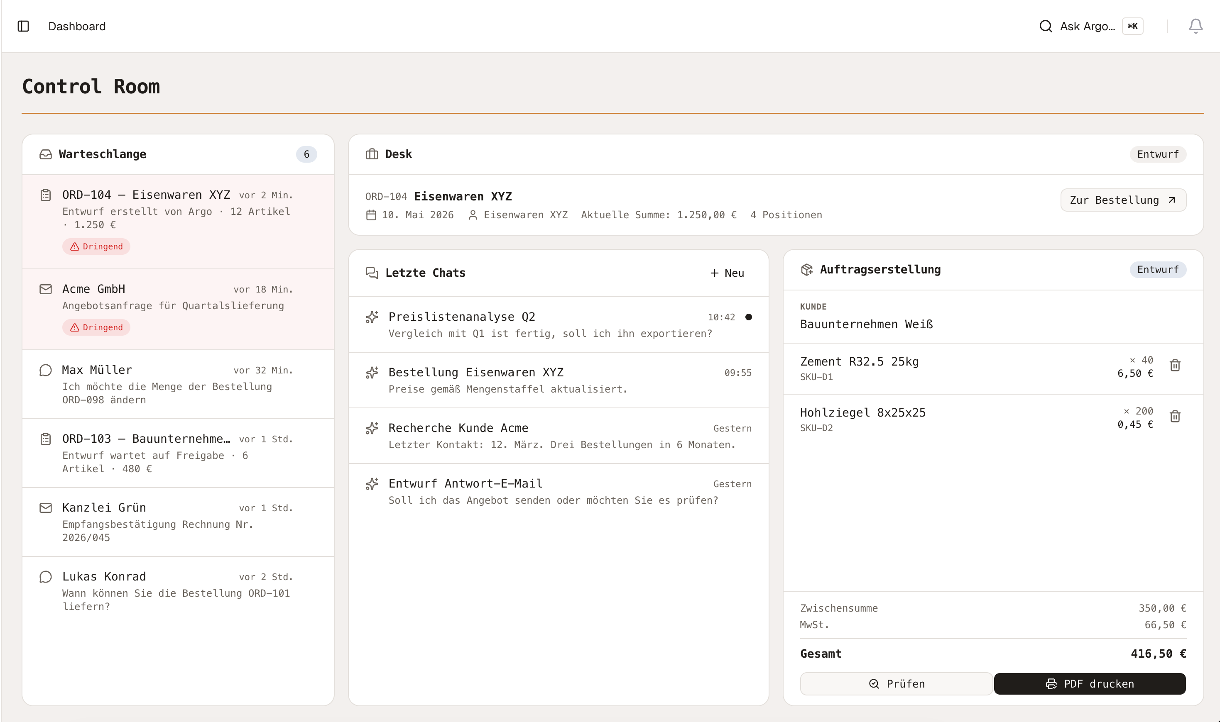1220x722 pixels.
Task: Click MwSt. value 66,50 €
Action: coord(1165,624)
